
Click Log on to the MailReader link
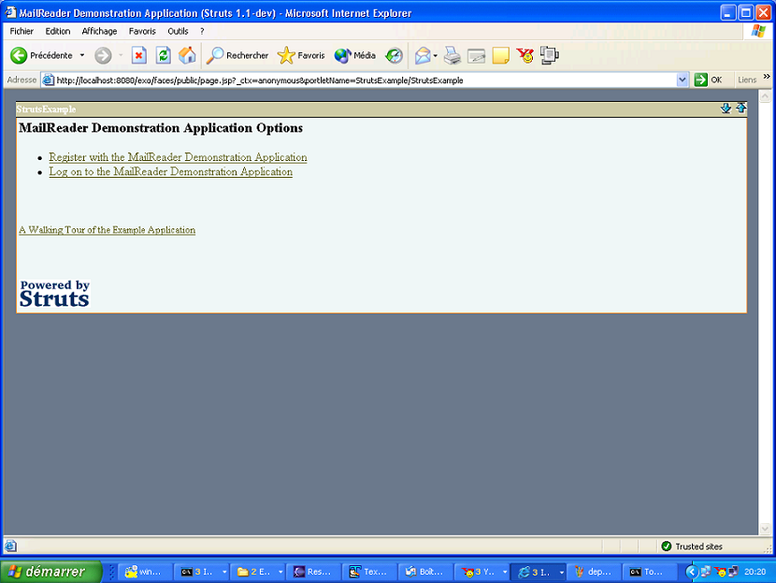click(x=170, y=172)
